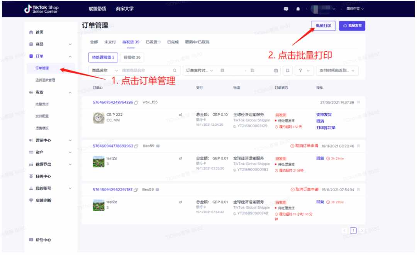Switch to the 已完成 tab
Viewport: 417px width, 255px height.
point(173,42)
